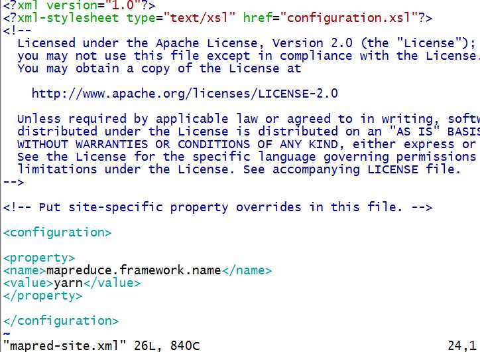This screenshot has height=352, width=480.
Task: Click the comment opening "<!--" marker line
Action: 17,31
